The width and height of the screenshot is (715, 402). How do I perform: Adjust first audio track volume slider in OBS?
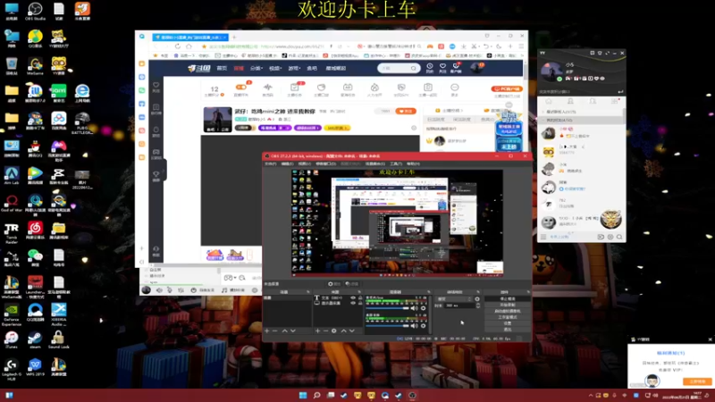point(388,308)
